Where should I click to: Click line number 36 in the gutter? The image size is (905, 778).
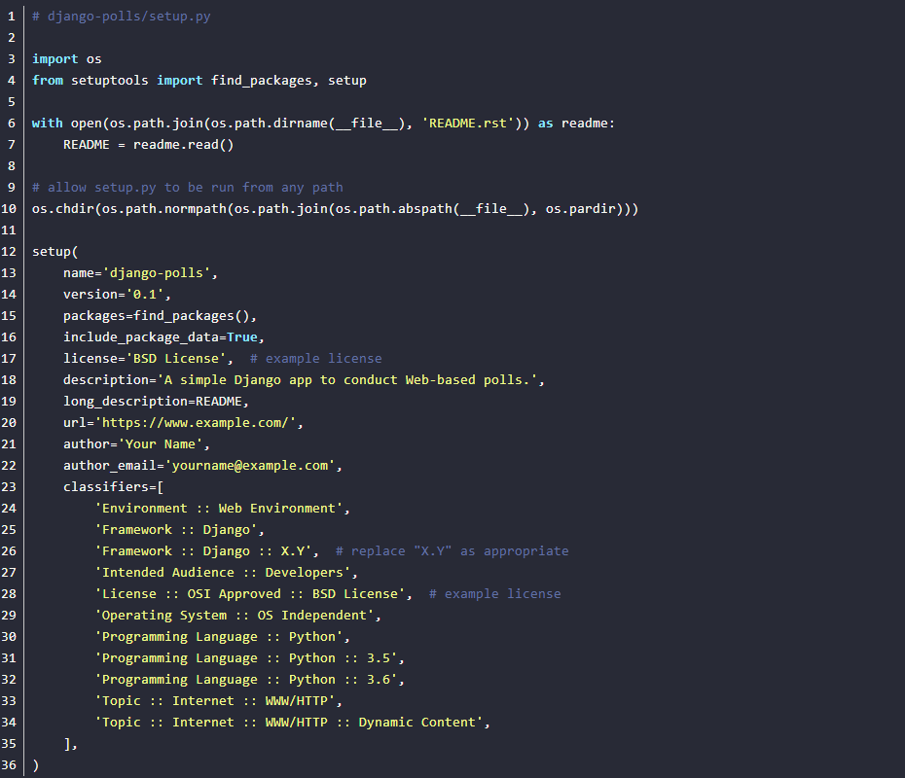(x=9, y=765)
